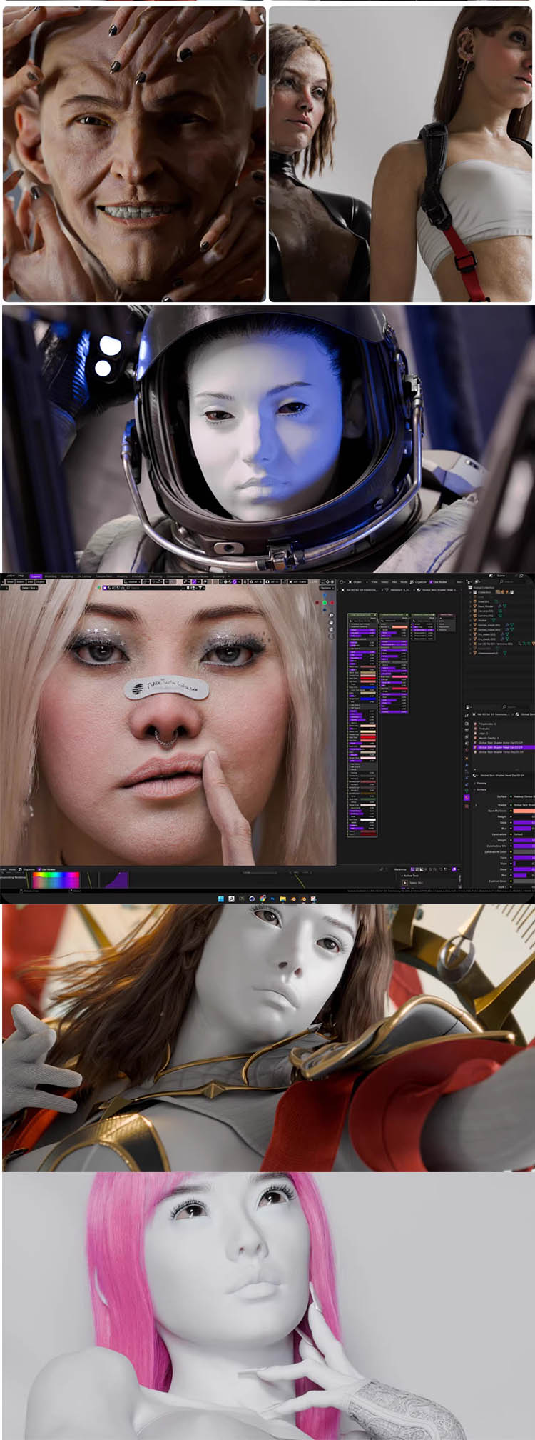
Task: Open the old man with hands image
Action: (134, 154)
